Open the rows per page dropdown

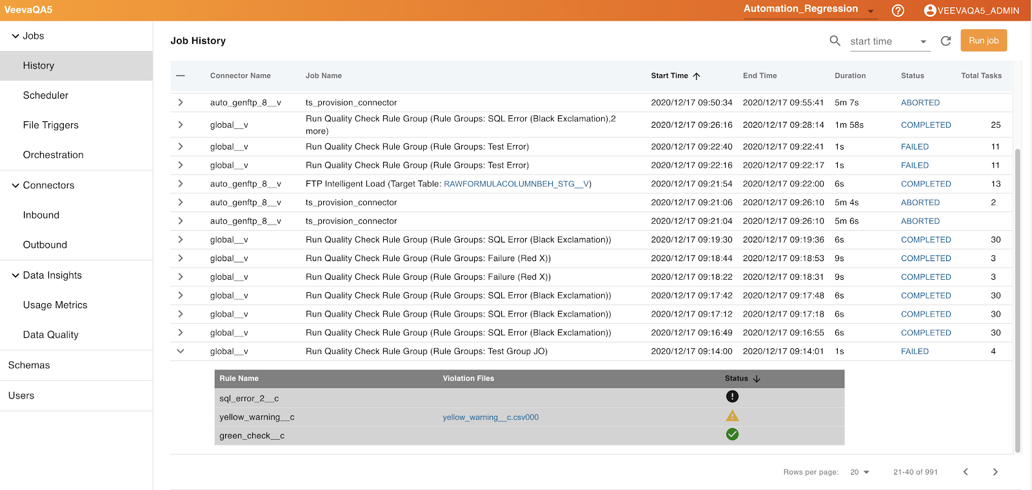(859, 472)
